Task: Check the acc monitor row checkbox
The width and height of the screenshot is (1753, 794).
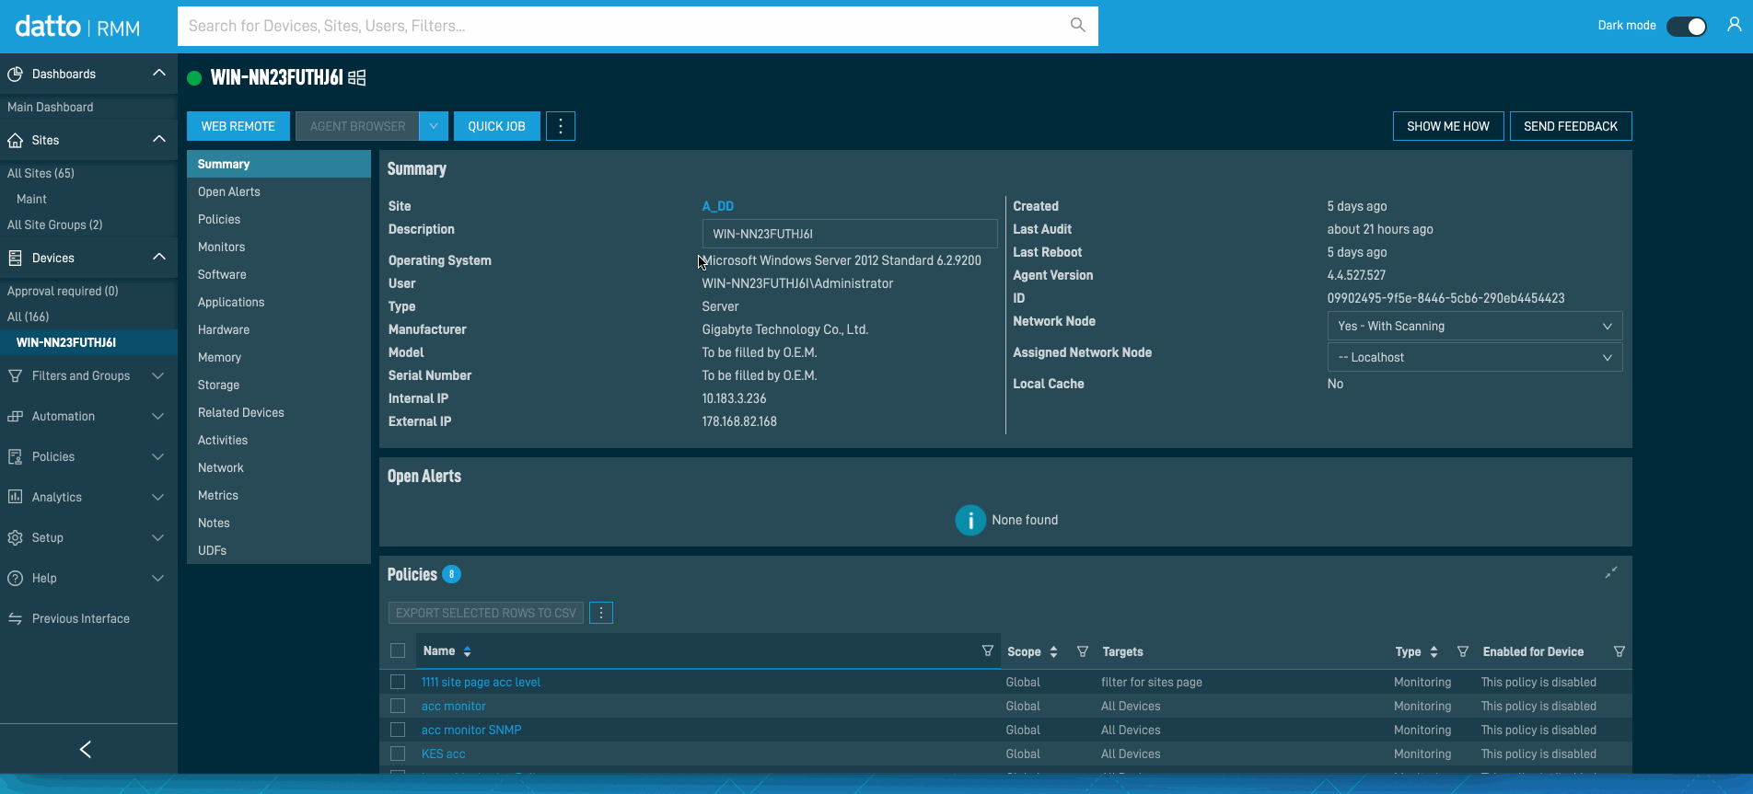Action: click(x=398, y=706)
